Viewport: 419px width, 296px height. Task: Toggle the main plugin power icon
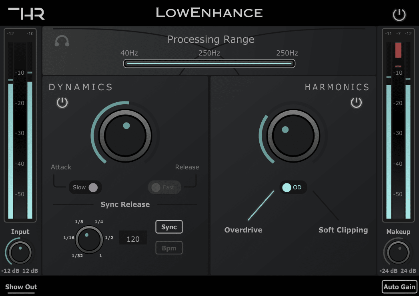click(x=399, y=15)
